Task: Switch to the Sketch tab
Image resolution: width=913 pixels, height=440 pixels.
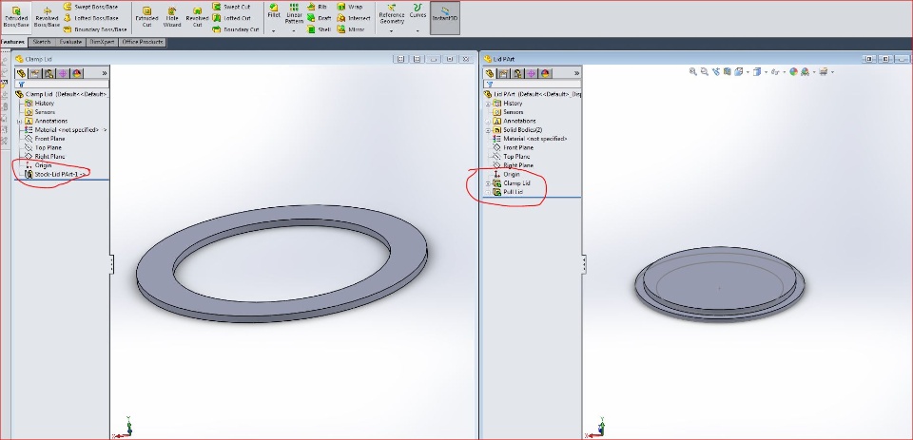Action: [x=41, y=42]
